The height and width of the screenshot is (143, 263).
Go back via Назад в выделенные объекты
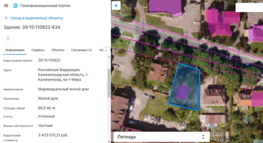tap(37, 18)
